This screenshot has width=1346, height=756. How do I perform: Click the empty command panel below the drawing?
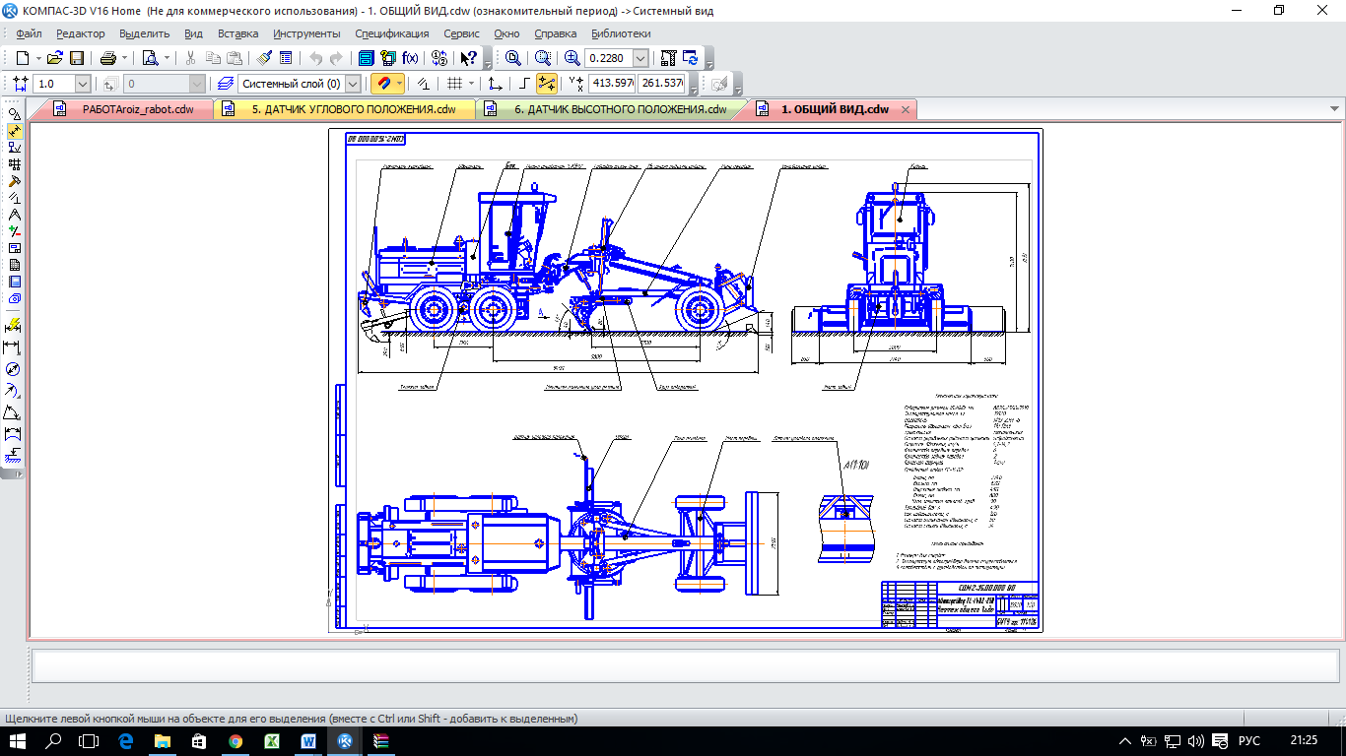tap(685, 665)
